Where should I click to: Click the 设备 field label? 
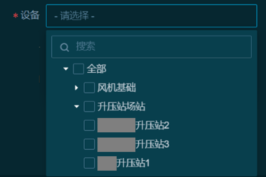pyautogui.click(x=30, y=16)
